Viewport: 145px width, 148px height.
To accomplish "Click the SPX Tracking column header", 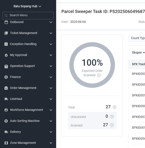I will (138, 64).
